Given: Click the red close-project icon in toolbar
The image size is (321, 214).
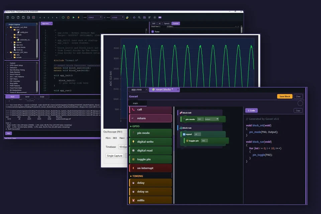Looking at the screenshot, I should click(33, 18).
